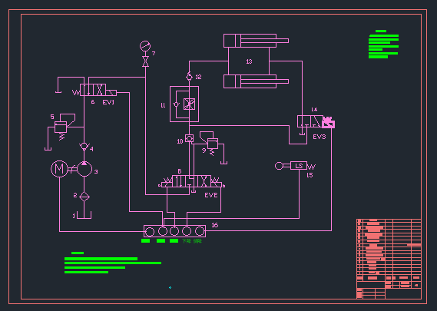Select the upper hydraulic cylinder
The image size is (437, 311).
pos(256,41)
